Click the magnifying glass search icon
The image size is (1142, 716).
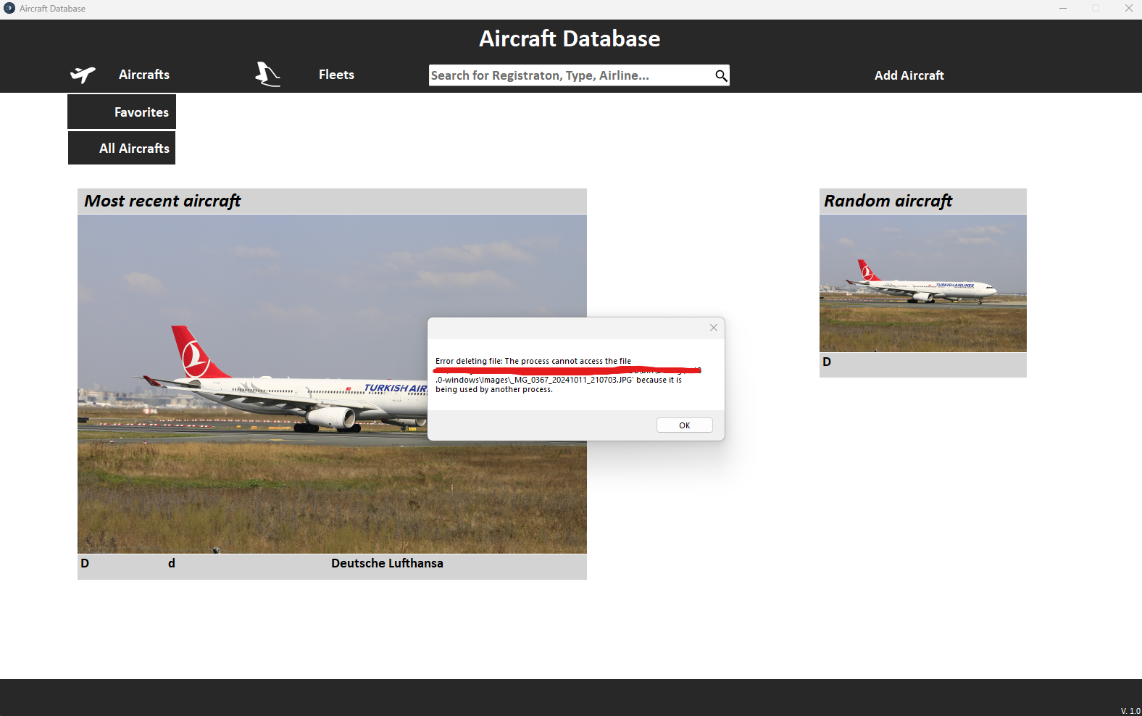coord(721,75)
